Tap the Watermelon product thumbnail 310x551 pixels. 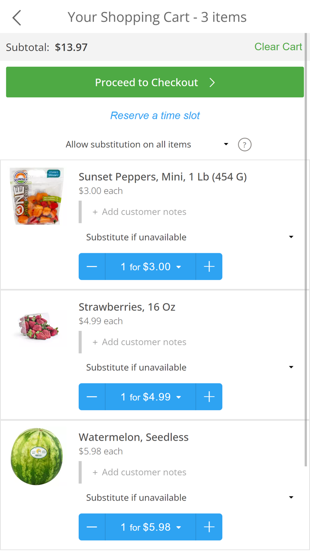(x=37, y=456)
